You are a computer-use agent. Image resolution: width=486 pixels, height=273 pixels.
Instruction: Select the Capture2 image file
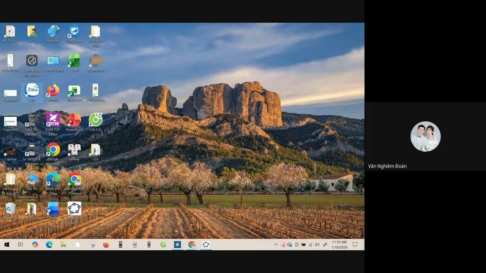(x=11, y=95)
